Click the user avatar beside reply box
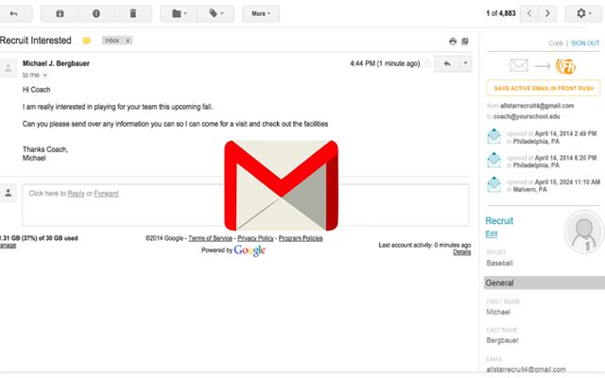Image resolution: width=605 pixels, height=378 pixels. [9, 193]
